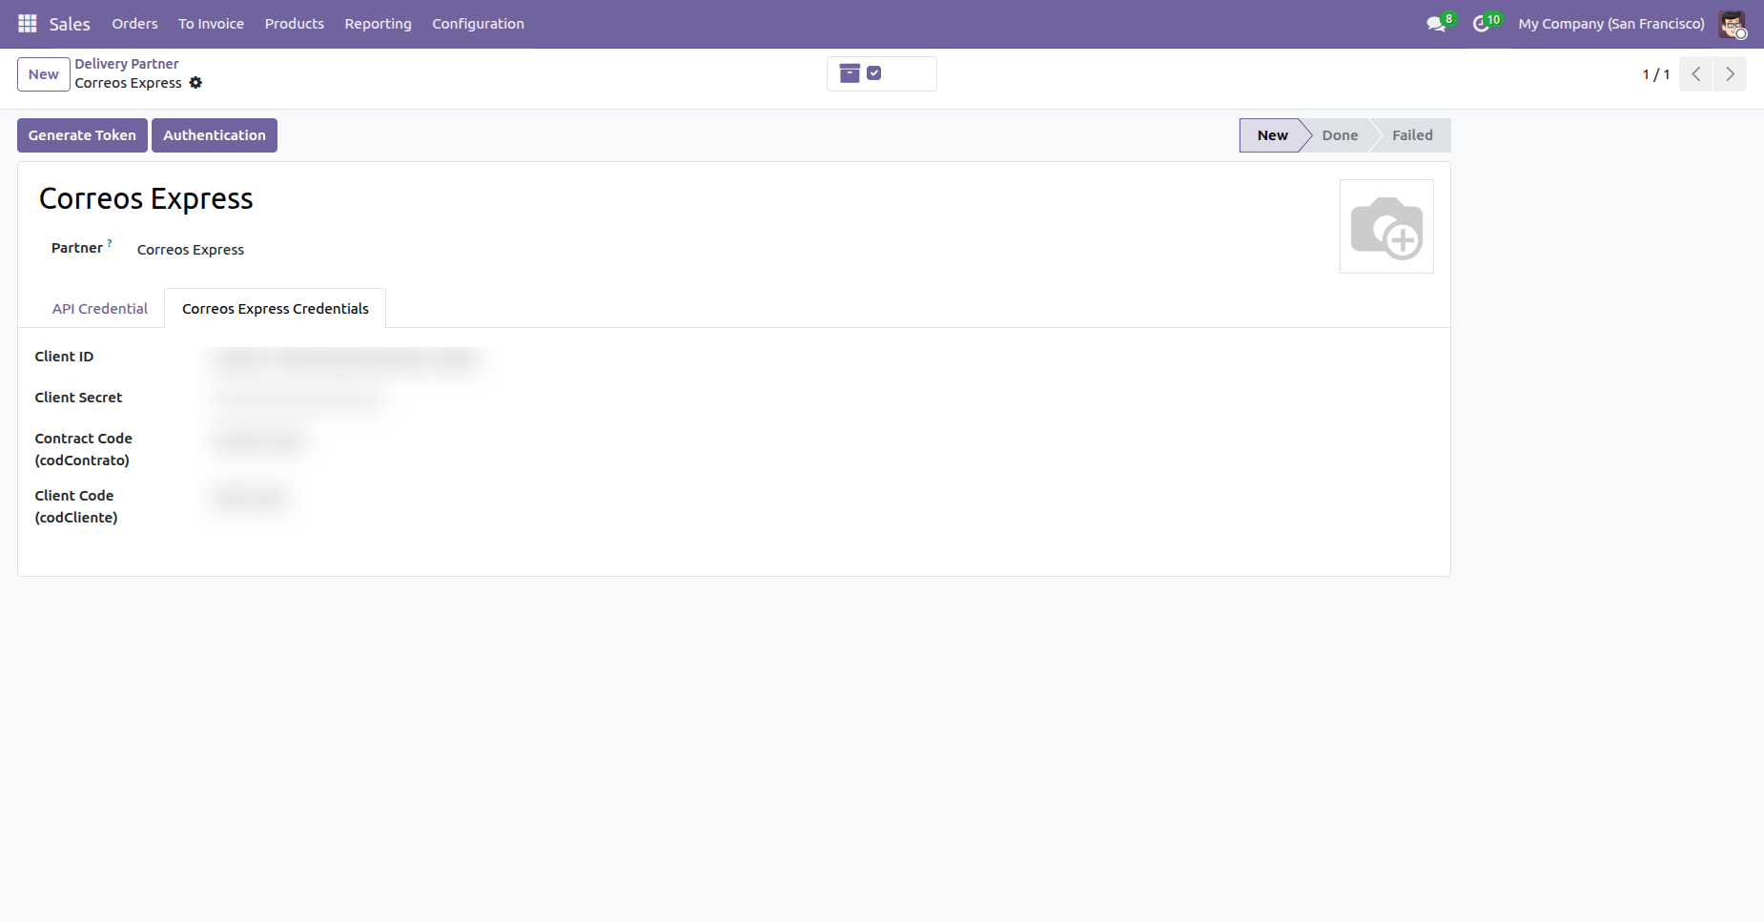Switch to the API Credential tab
This screenshot has width=1764, height=921.
(x=100, y=309)
